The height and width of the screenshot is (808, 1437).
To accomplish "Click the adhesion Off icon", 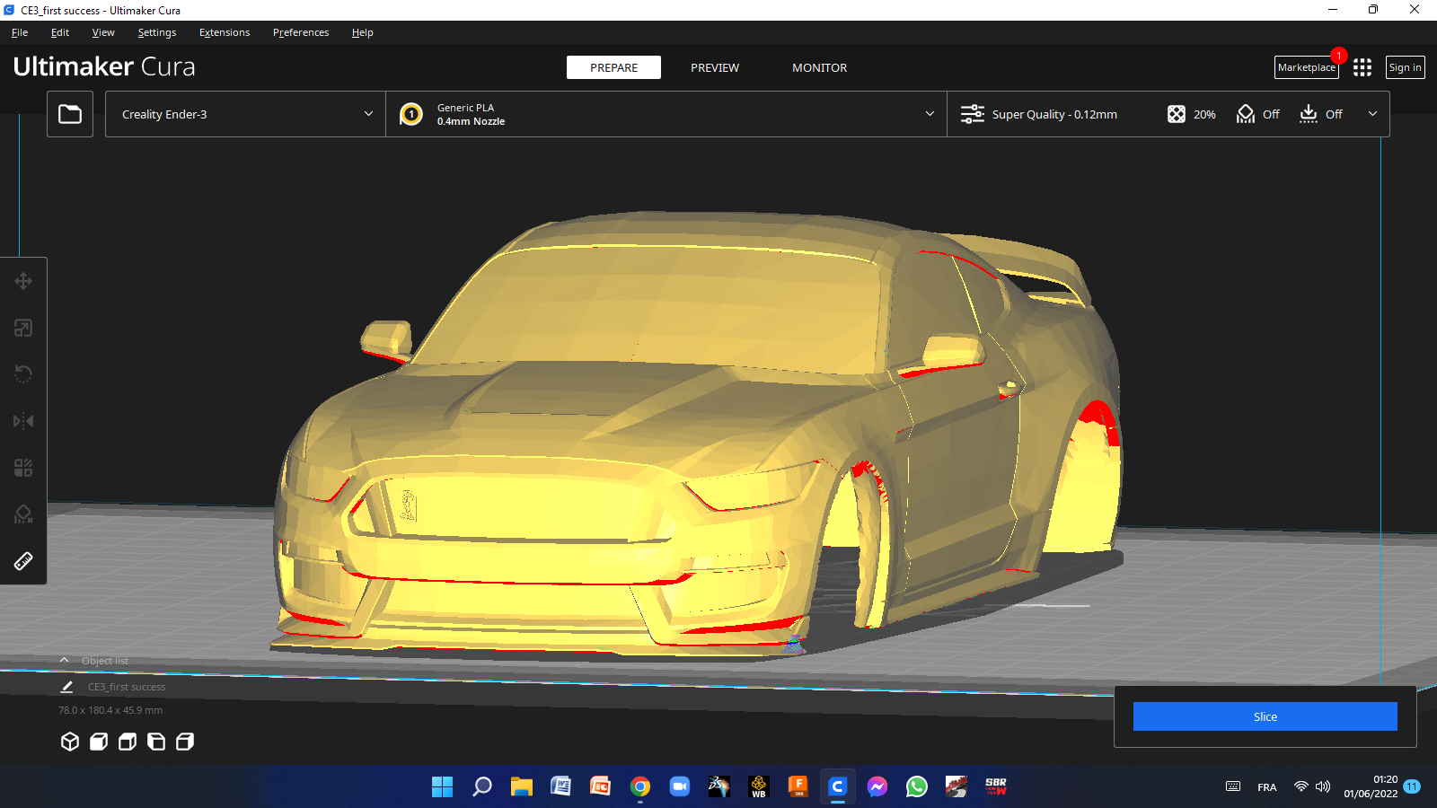I will click(1309, 114).
